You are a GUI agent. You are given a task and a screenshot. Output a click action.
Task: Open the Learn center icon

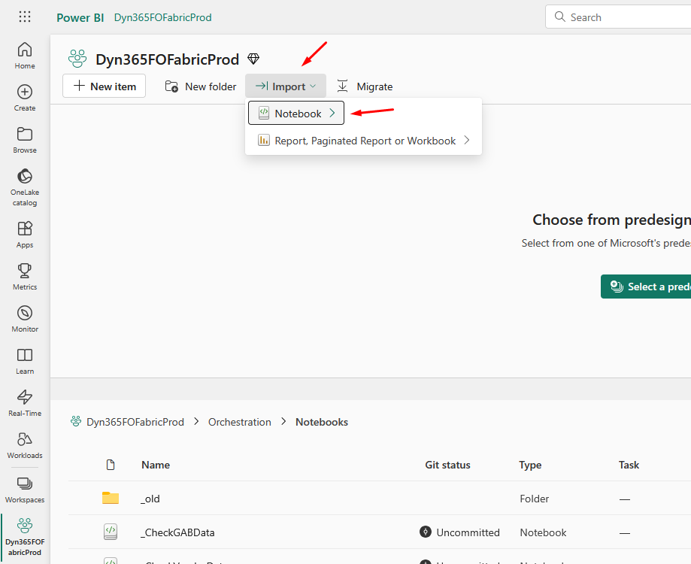pyautogui.click(x=25, y=361)
